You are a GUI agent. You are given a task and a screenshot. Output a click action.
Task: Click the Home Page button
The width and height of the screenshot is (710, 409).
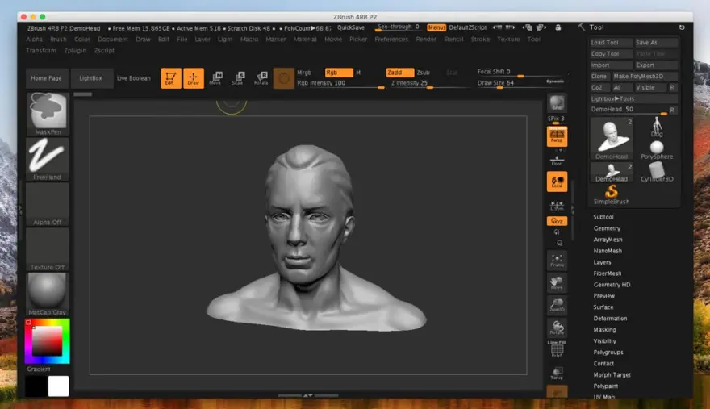click(x=46, y=78)
